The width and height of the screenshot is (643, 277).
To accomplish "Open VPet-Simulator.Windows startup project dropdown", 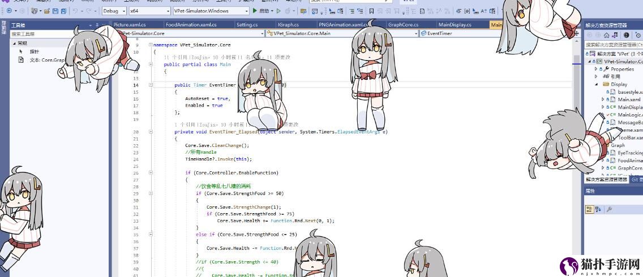I will pyautogui.click(x=211, y=11).
